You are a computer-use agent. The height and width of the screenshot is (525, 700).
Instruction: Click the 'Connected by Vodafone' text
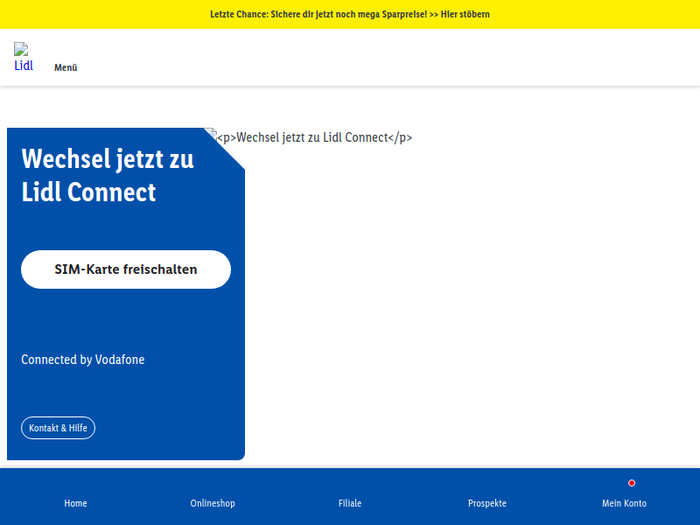(83, 360)
